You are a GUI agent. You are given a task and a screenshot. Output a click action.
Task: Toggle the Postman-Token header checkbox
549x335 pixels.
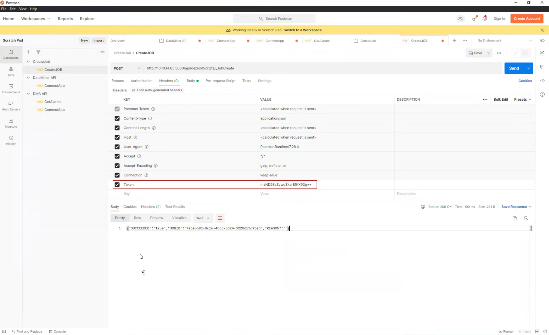pyautogui.click(x=117, y=109)
